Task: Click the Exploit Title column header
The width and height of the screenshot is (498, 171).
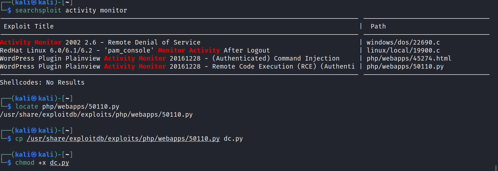Action: 29,26
